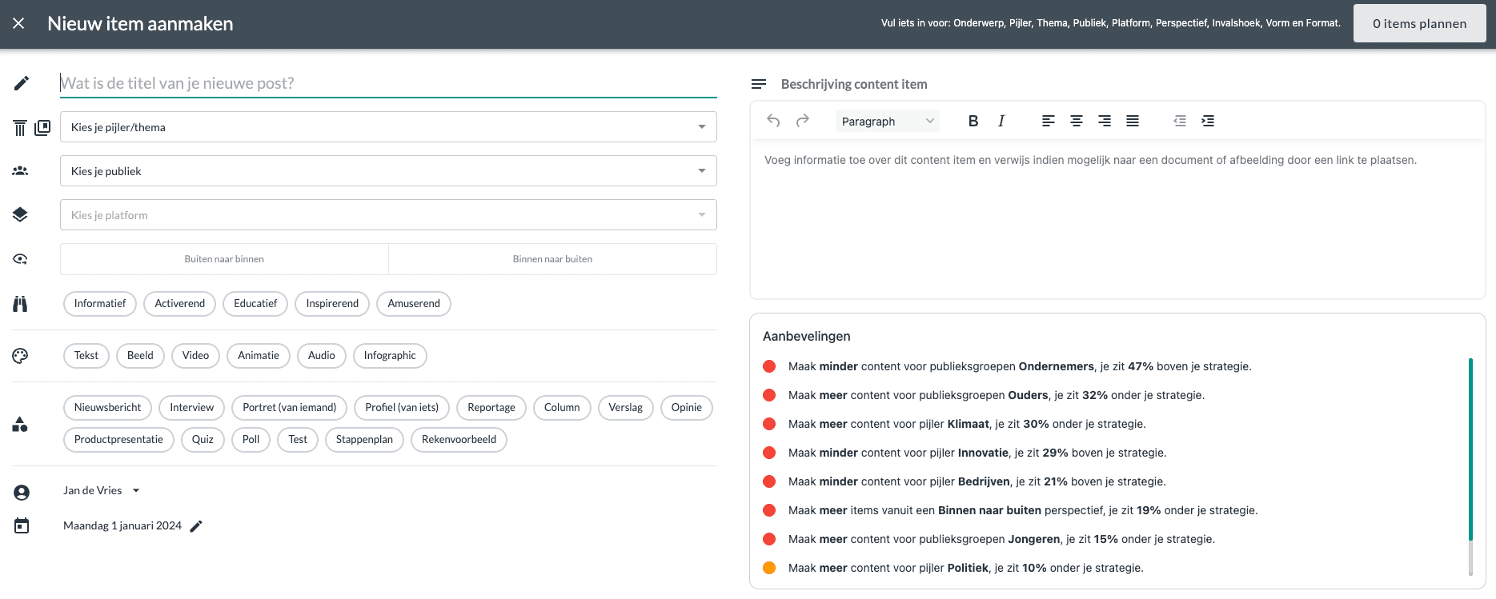Click the Bold formatting icon

973,121
